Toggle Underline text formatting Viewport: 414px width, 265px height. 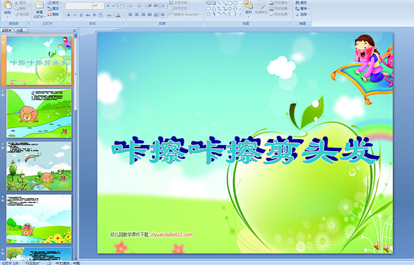point(81,14)
